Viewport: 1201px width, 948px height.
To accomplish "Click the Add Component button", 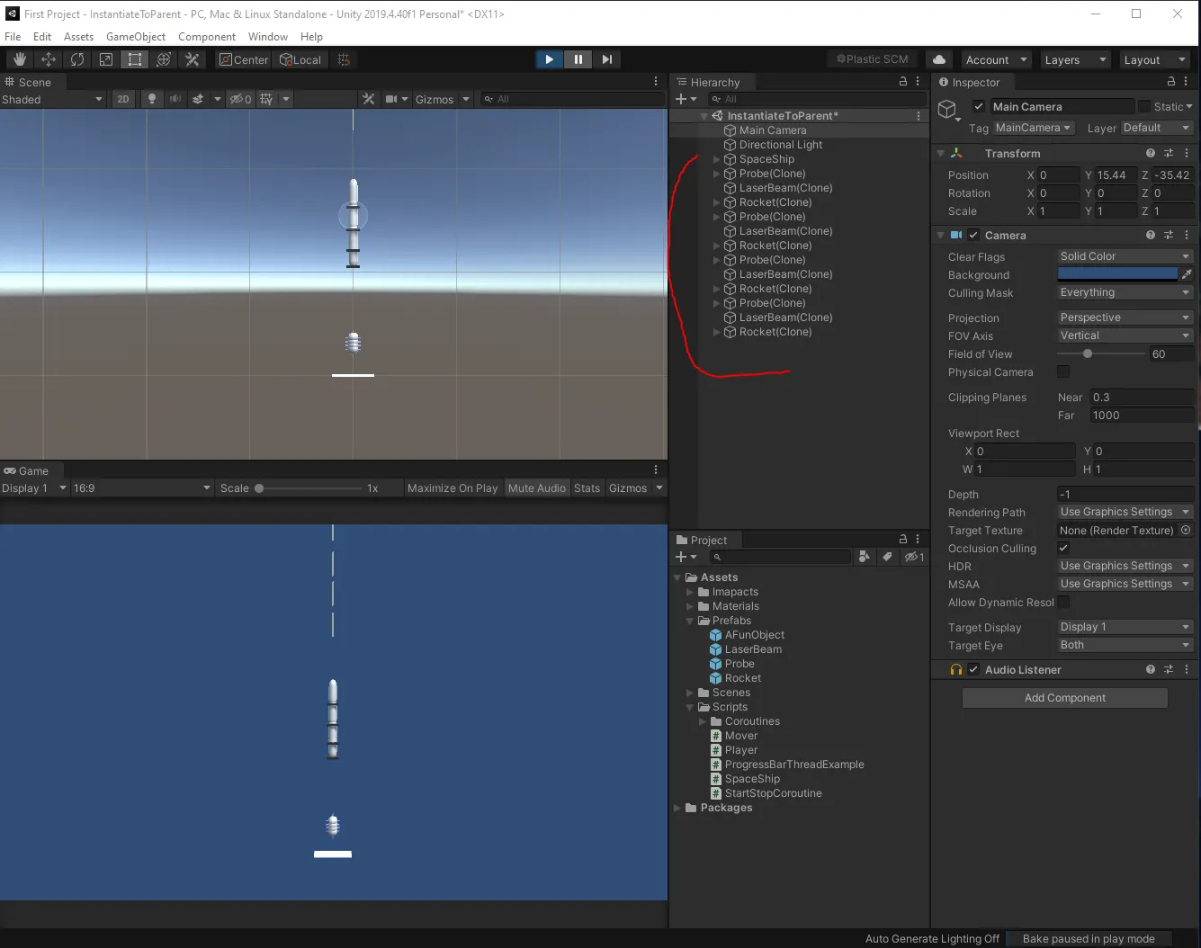I will pos(1064,697).
